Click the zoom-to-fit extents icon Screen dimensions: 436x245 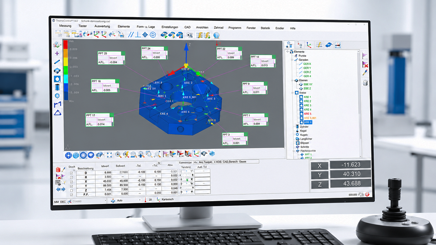click(x=109, y=155)
